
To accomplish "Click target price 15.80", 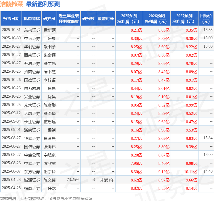I will pyautogui.click(x=208, y=47).
